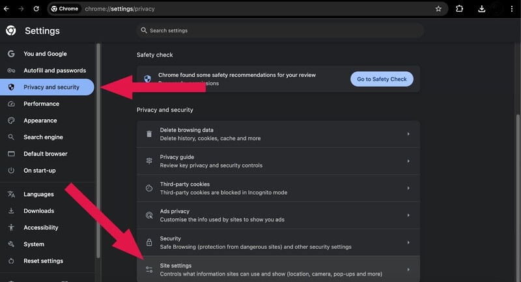
Task: Go to the Search engine settings section
Action: (x=47, y=137)
